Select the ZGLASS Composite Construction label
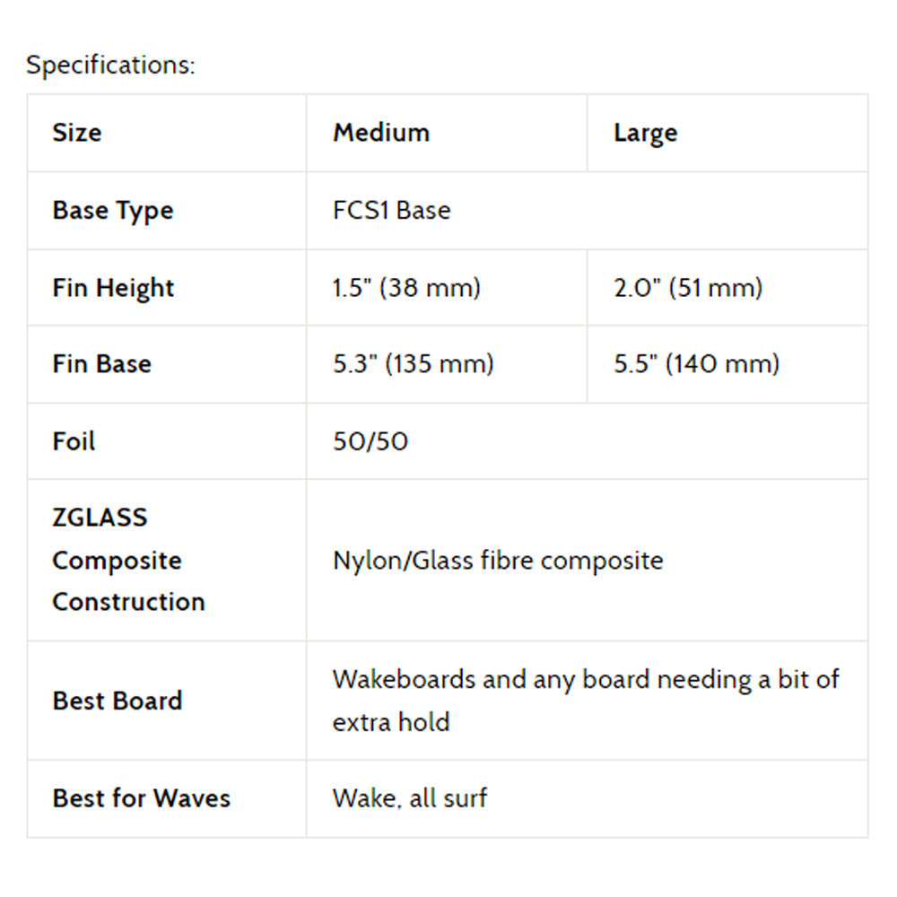Viewport: 897px width, 897px height. (128, 560)
